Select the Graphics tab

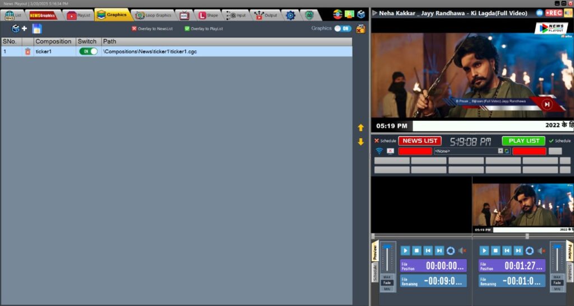coord(112,15)
